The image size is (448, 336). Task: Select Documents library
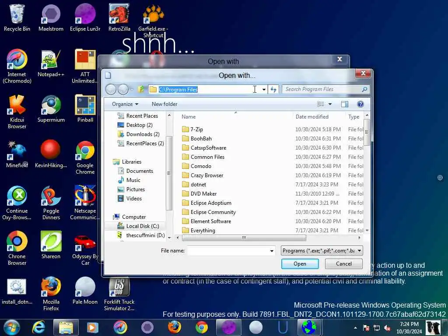click(136, 171)
